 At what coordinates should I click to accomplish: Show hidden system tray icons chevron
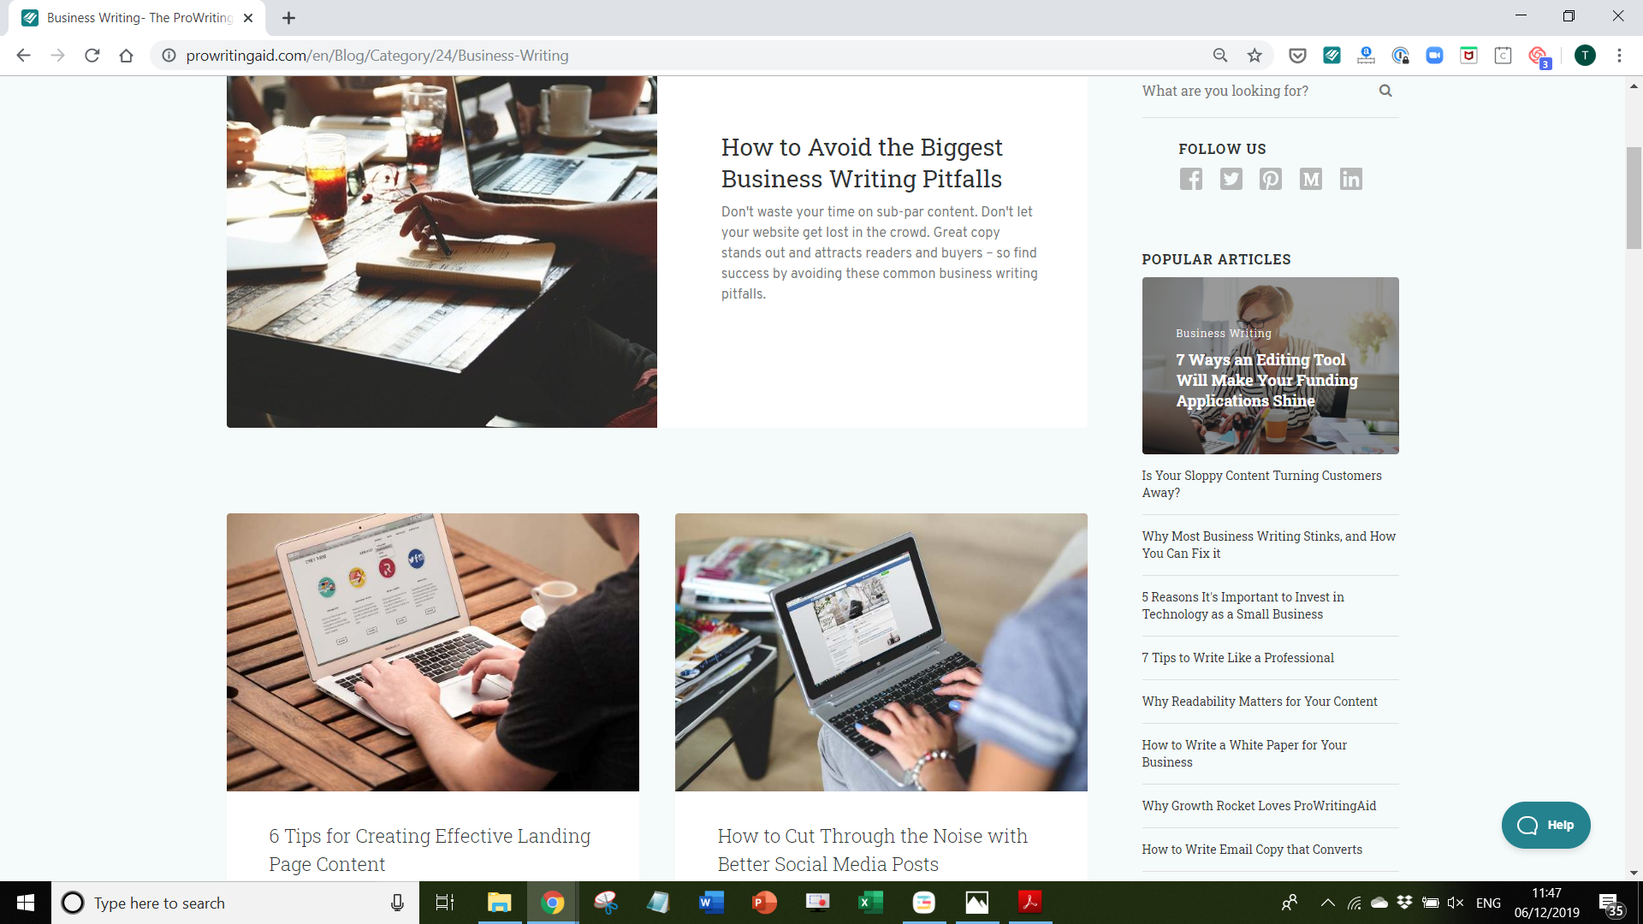coord(1327,903)
